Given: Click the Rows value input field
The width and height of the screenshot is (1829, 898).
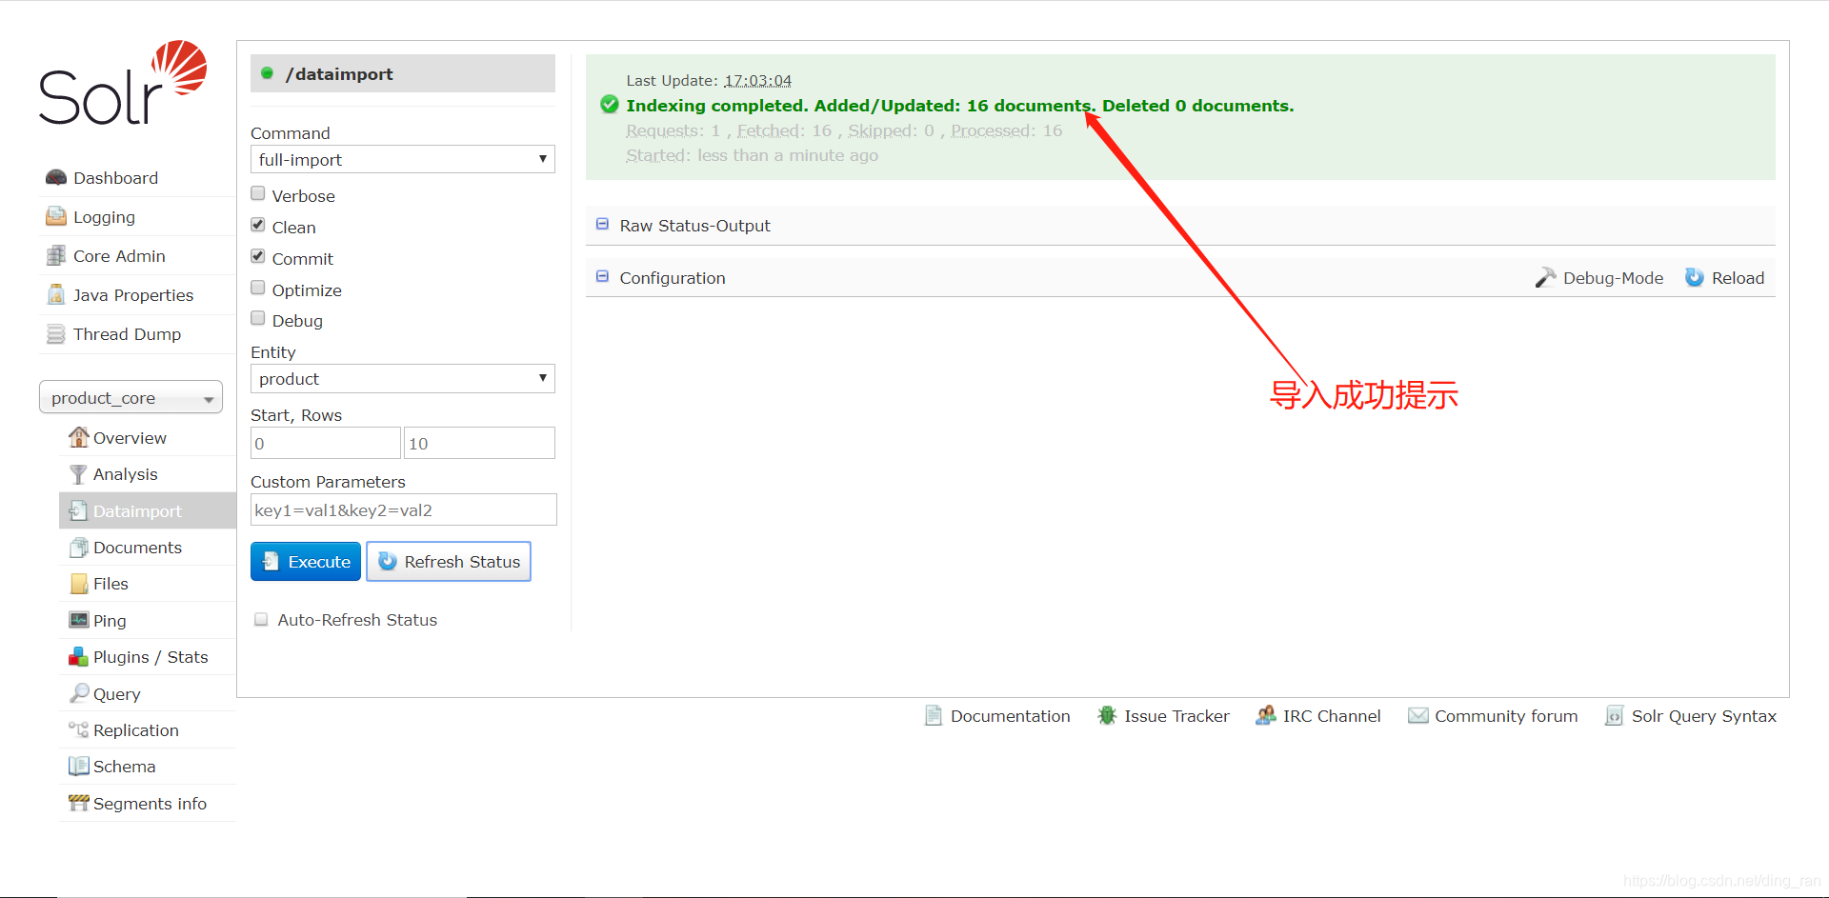Looking at the screenshot, I should pos(479,443).
